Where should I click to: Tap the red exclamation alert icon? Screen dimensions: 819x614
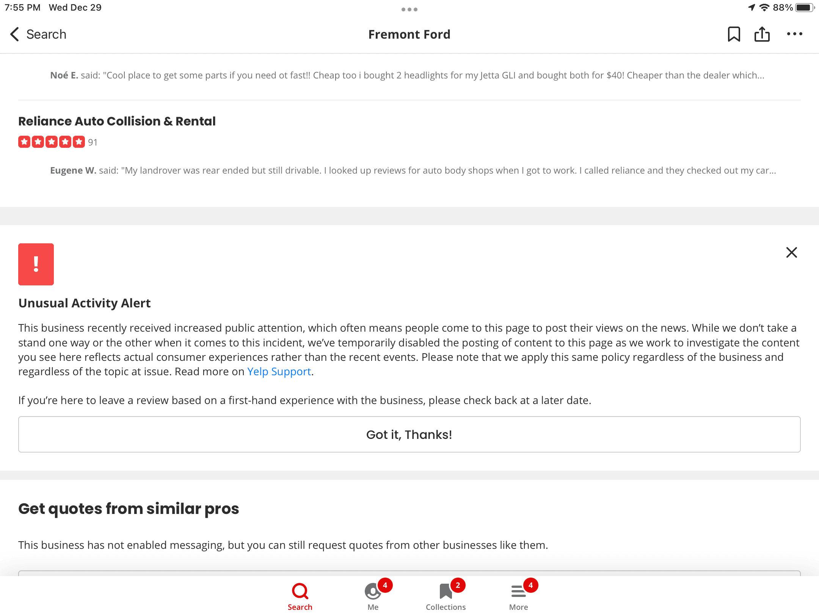coord(36,264)
